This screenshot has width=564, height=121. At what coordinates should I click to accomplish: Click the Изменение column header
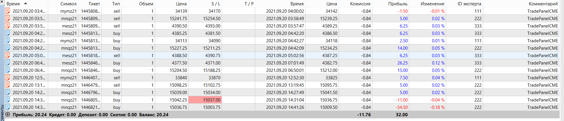pos(432,4)
